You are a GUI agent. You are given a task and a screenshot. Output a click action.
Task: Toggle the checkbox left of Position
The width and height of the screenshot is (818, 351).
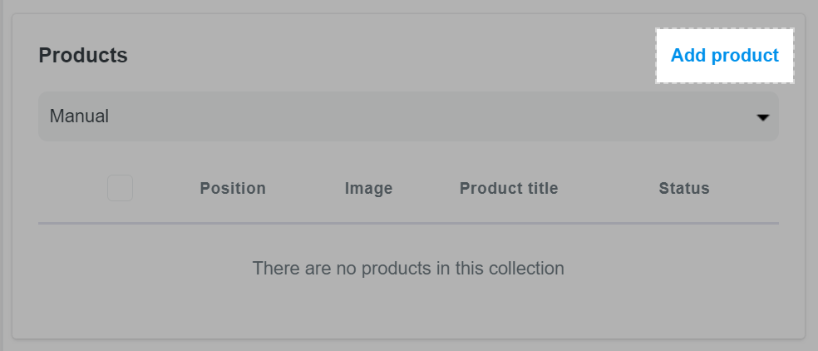point(120,188)
